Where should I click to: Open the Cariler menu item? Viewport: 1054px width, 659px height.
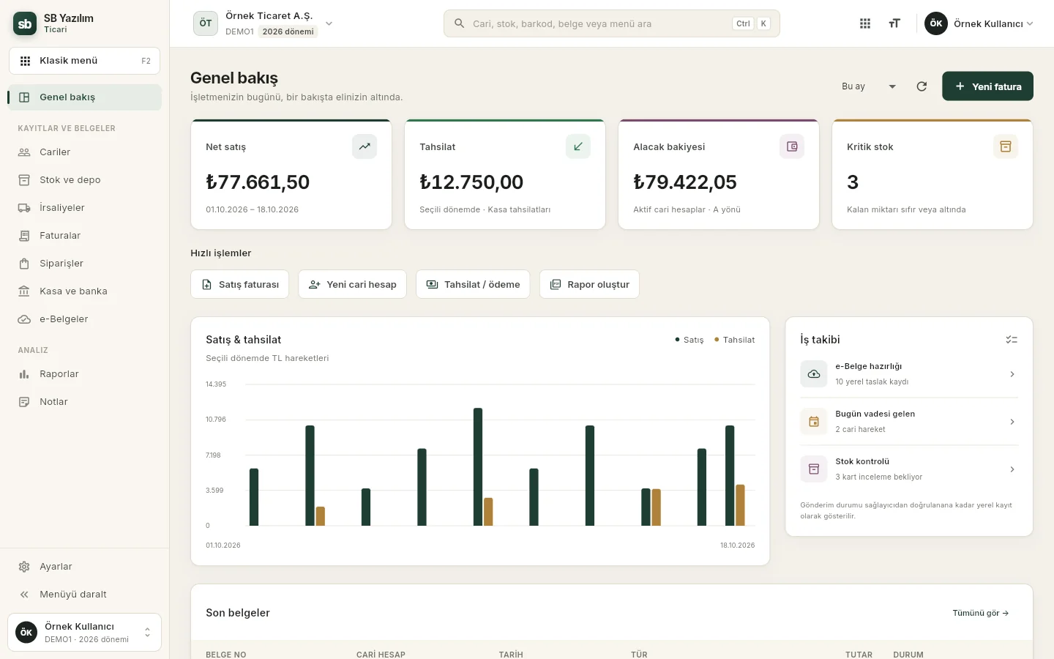[x=85, y=152]
